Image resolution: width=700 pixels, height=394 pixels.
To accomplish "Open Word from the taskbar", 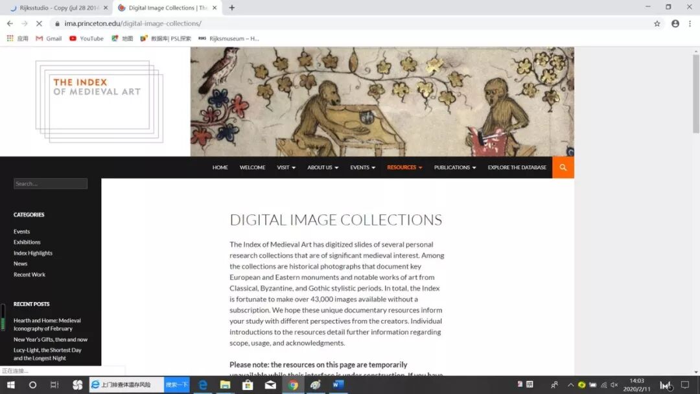I will coord(338,385).
